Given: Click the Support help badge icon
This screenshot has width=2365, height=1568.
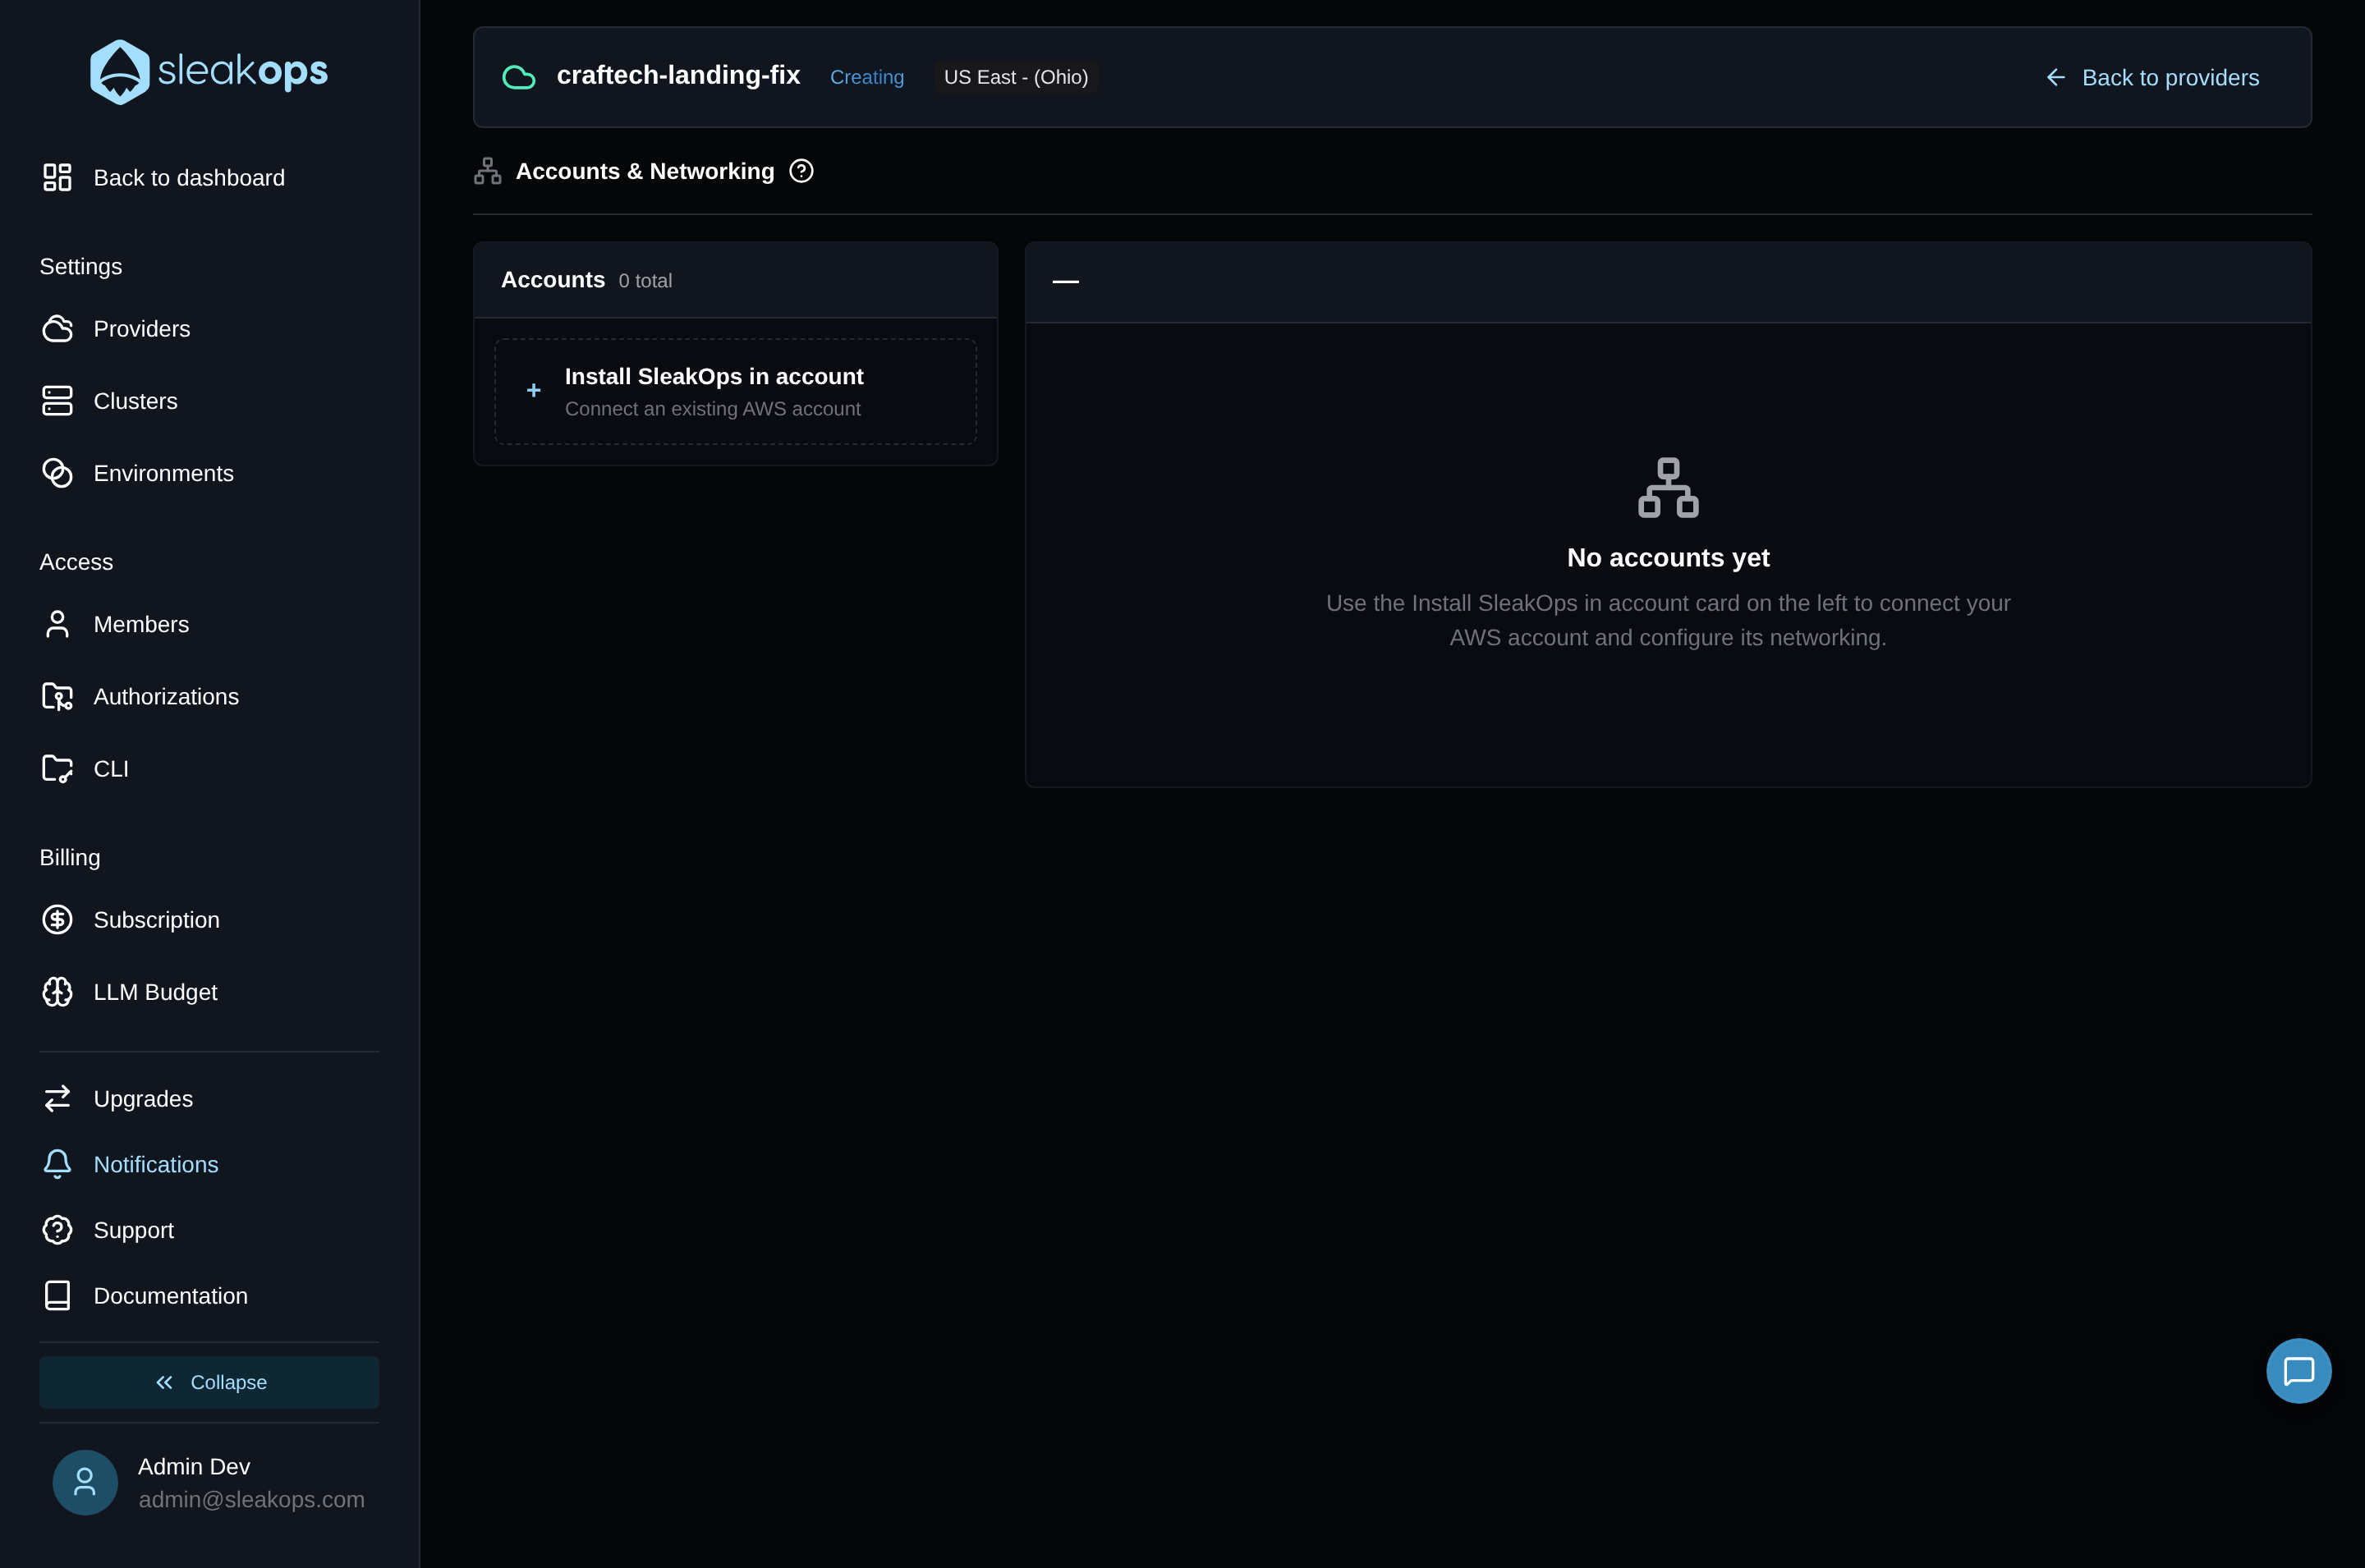Looking at the screenshot, I should click(57, 1230).
